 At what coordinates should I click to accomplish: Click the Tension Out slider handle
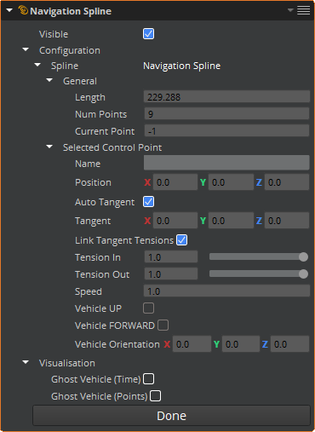pyautogui.click(x=303, y=274)
